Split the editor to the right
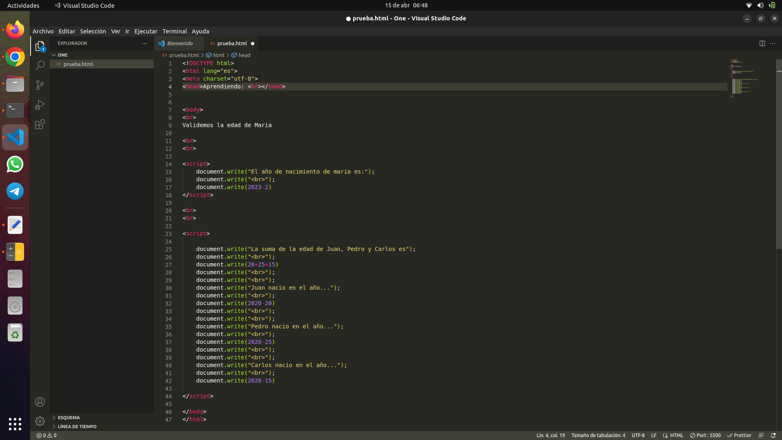 [x=762, y=43]
